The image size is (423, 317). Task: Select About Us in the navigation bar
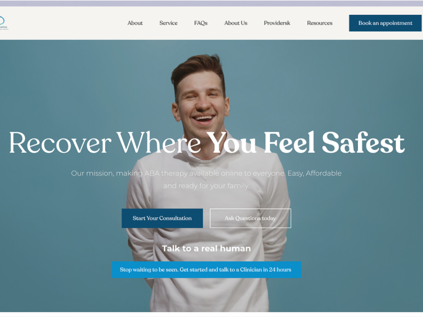coord(236,23)
